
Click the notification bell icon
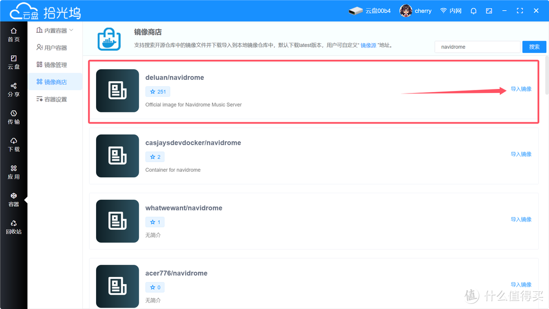tap(473, 10)
